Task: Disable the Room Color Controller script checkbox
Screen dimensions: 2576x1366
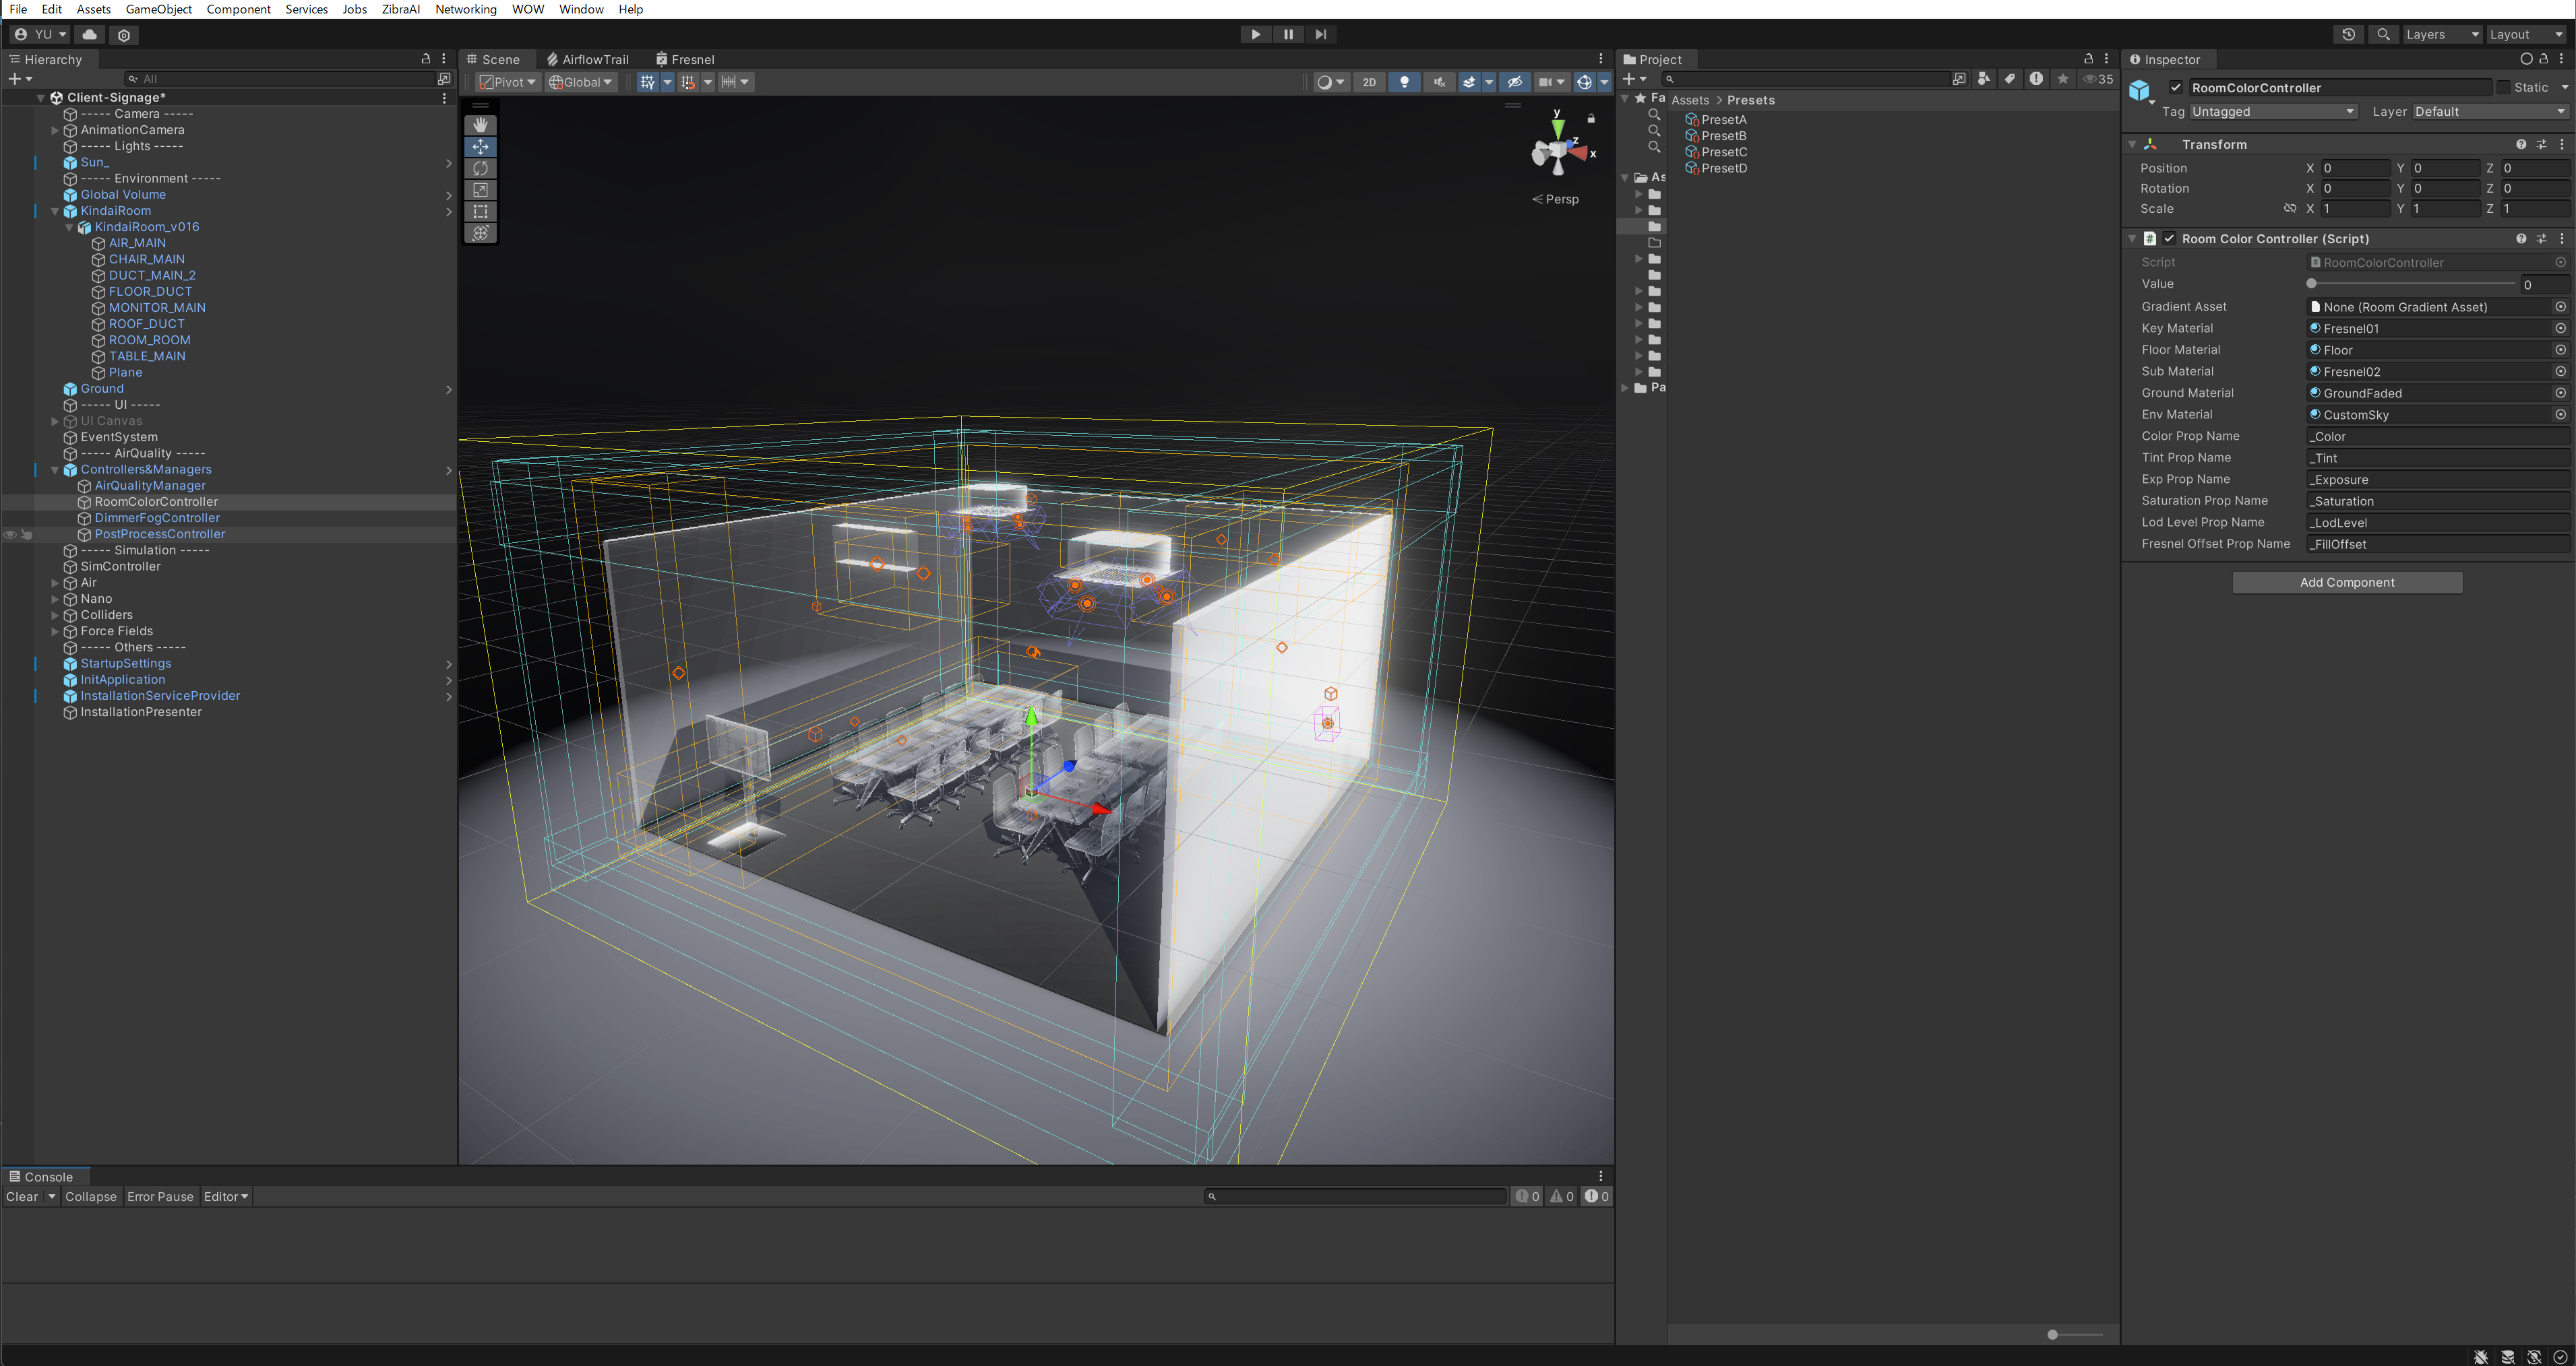Action: (x=2169, y=239)
